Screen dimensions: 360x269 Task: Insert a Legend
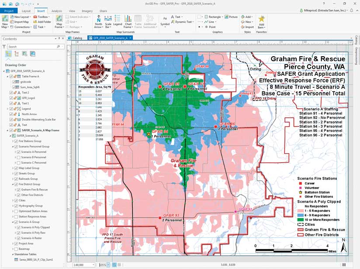(x=118, y=20)
